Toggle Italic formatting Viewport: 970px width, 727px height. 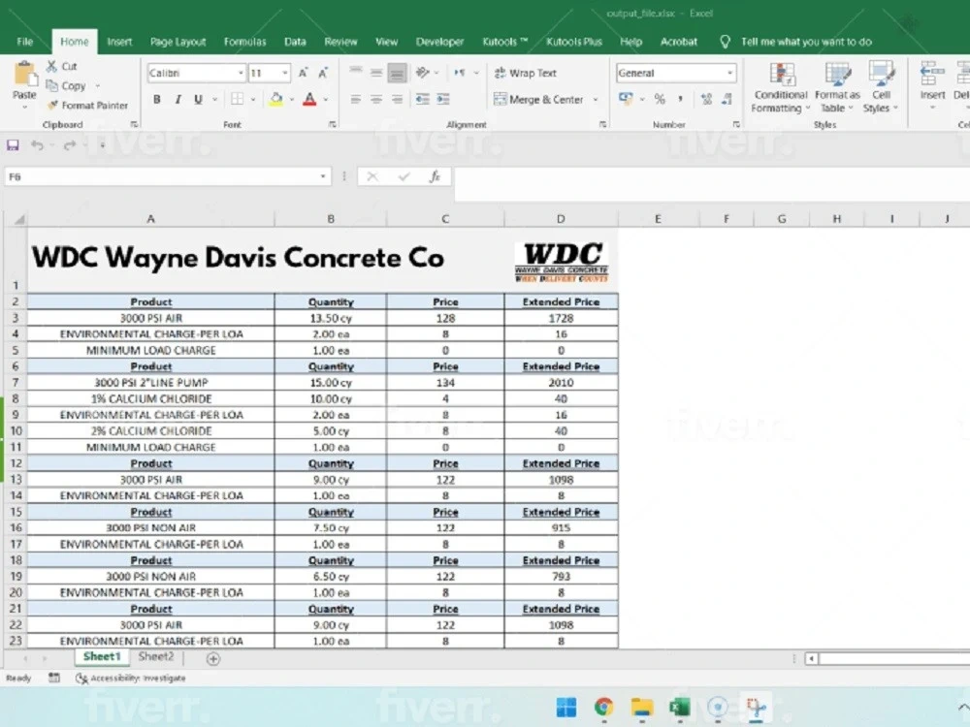tap(178, 99)
